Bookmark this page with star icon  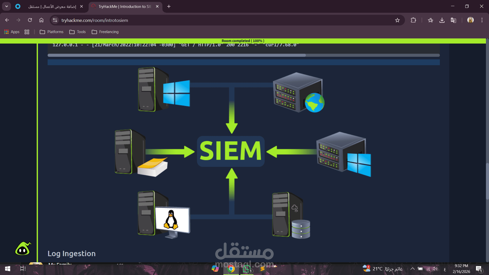pos(397,20)
